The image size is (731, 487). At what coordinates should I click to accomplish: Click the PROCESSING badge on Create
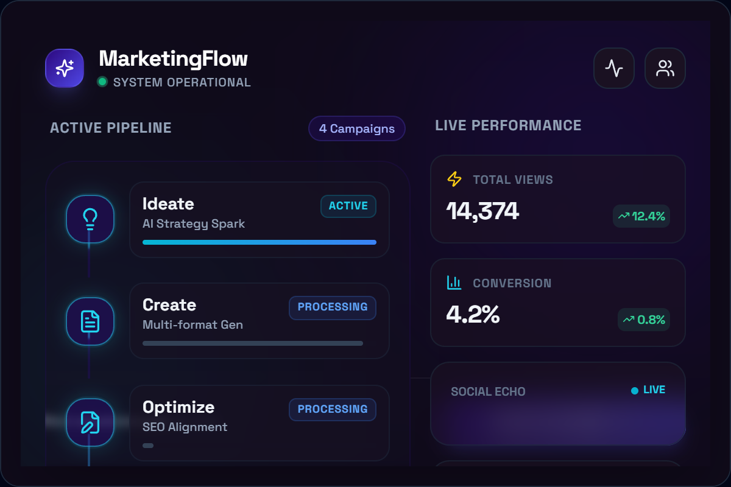[333, 307]
